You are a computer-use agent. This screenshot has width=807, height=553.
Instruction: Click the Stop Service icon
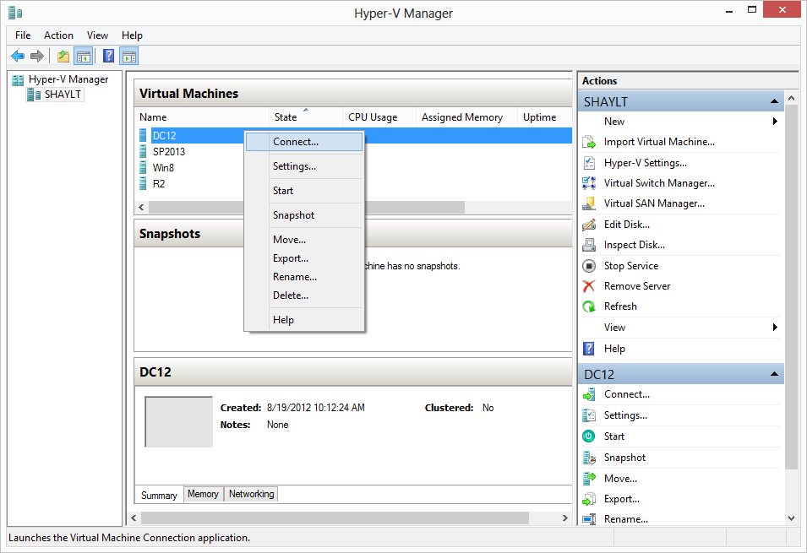pos(589,266)
